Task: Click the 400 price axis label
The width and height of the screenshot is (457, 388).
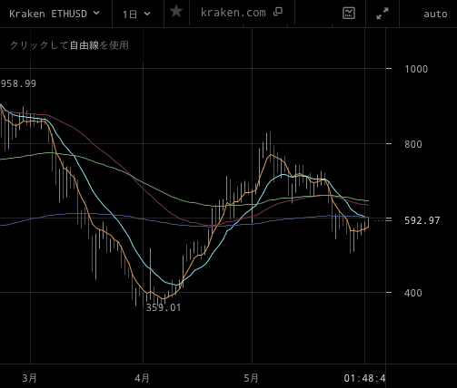Action: point(413,293)
